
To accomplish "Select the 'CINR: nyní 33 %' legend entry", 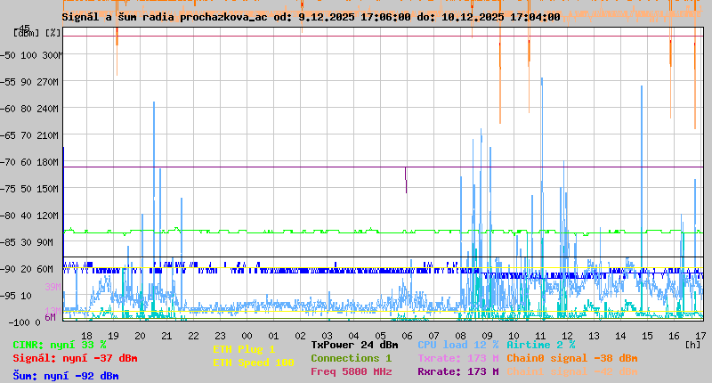I will pyautogui.click(x=60, y=345).
